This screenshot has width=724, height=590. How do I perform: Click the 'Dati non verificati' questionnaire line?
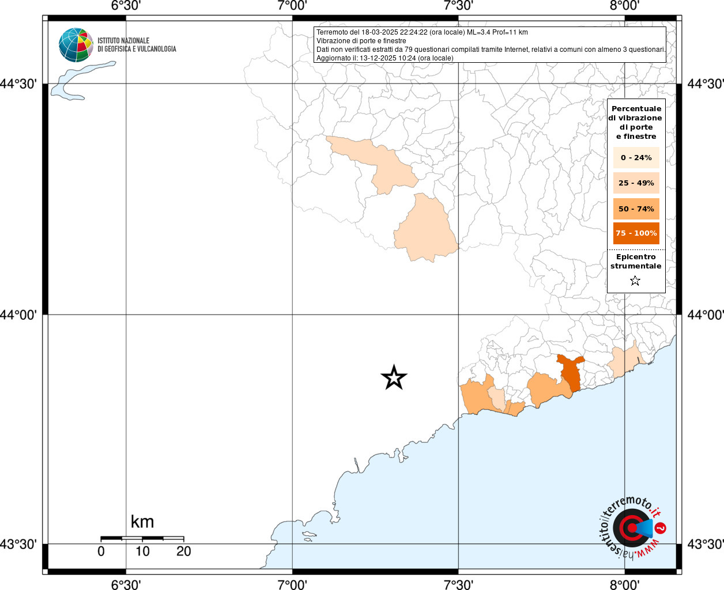pos(491,50)
